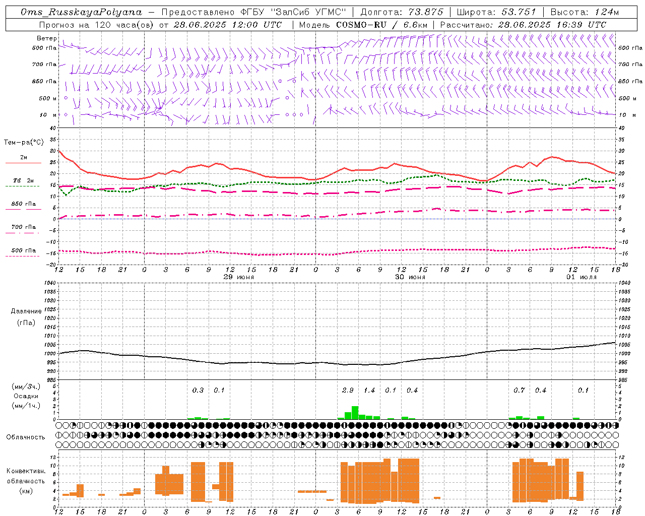Click the 'Модель COSMO-RU / 6.6км' model label
645x516 pixels.
[x=363, y=25]
